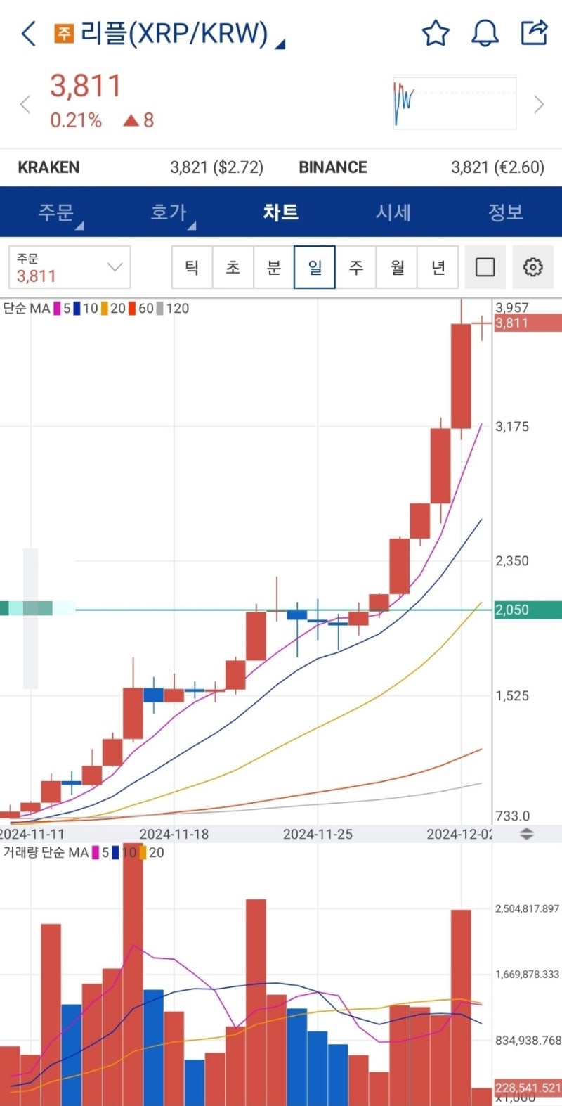Select the 분 chart interval
The image size is (562, 1106).
273,267
